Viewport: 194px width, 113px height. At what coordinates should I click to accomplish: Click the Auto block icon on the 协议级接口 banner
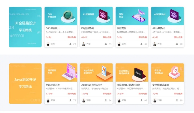pos(139,73)
